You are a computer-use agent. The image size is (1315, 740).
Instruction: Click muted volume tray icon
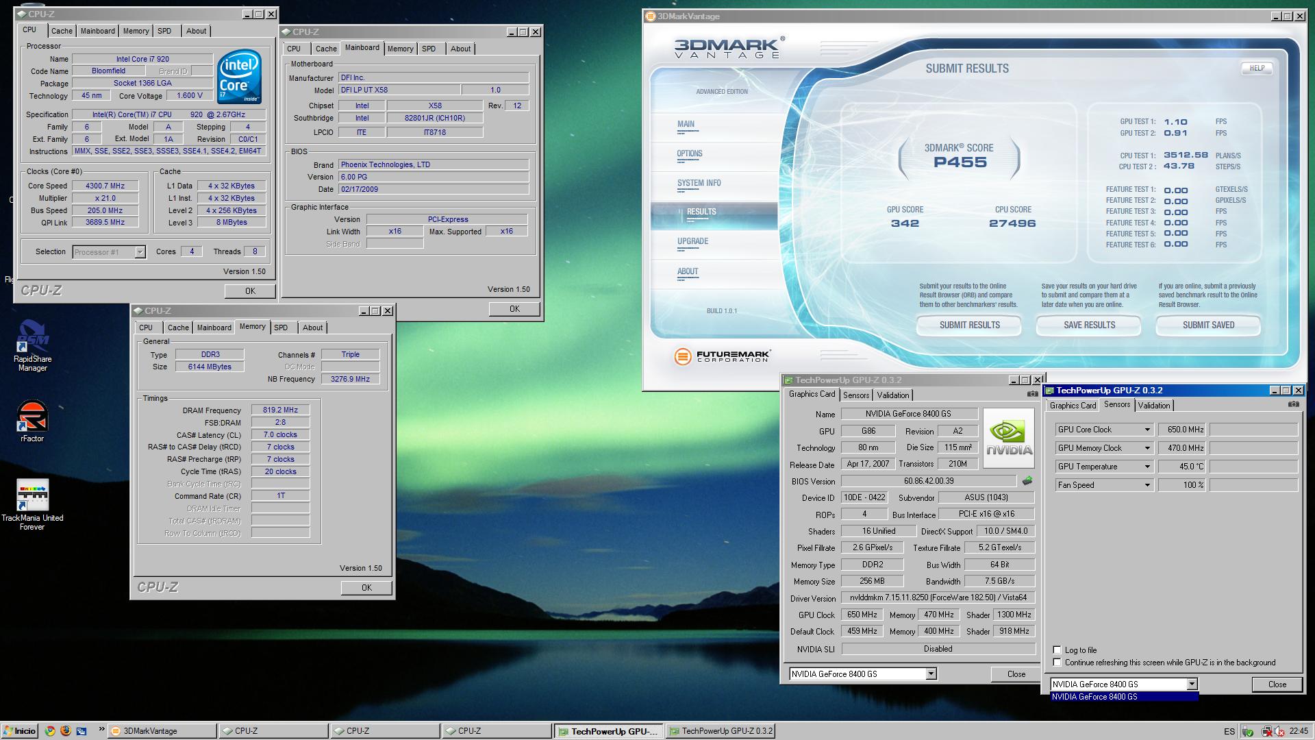1279,731
